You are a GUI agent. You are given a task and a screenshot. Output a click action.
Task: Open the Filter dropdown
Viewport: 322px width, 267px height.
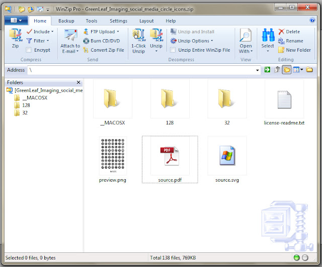(x=38, y=41)
